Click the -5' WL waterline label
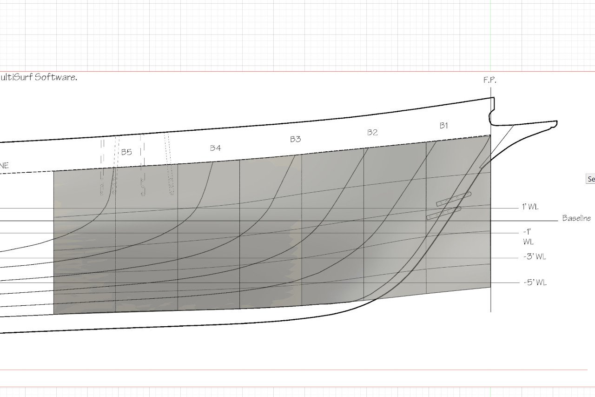Viewport: 595px width, 397px height. click(x=534, y=283)
